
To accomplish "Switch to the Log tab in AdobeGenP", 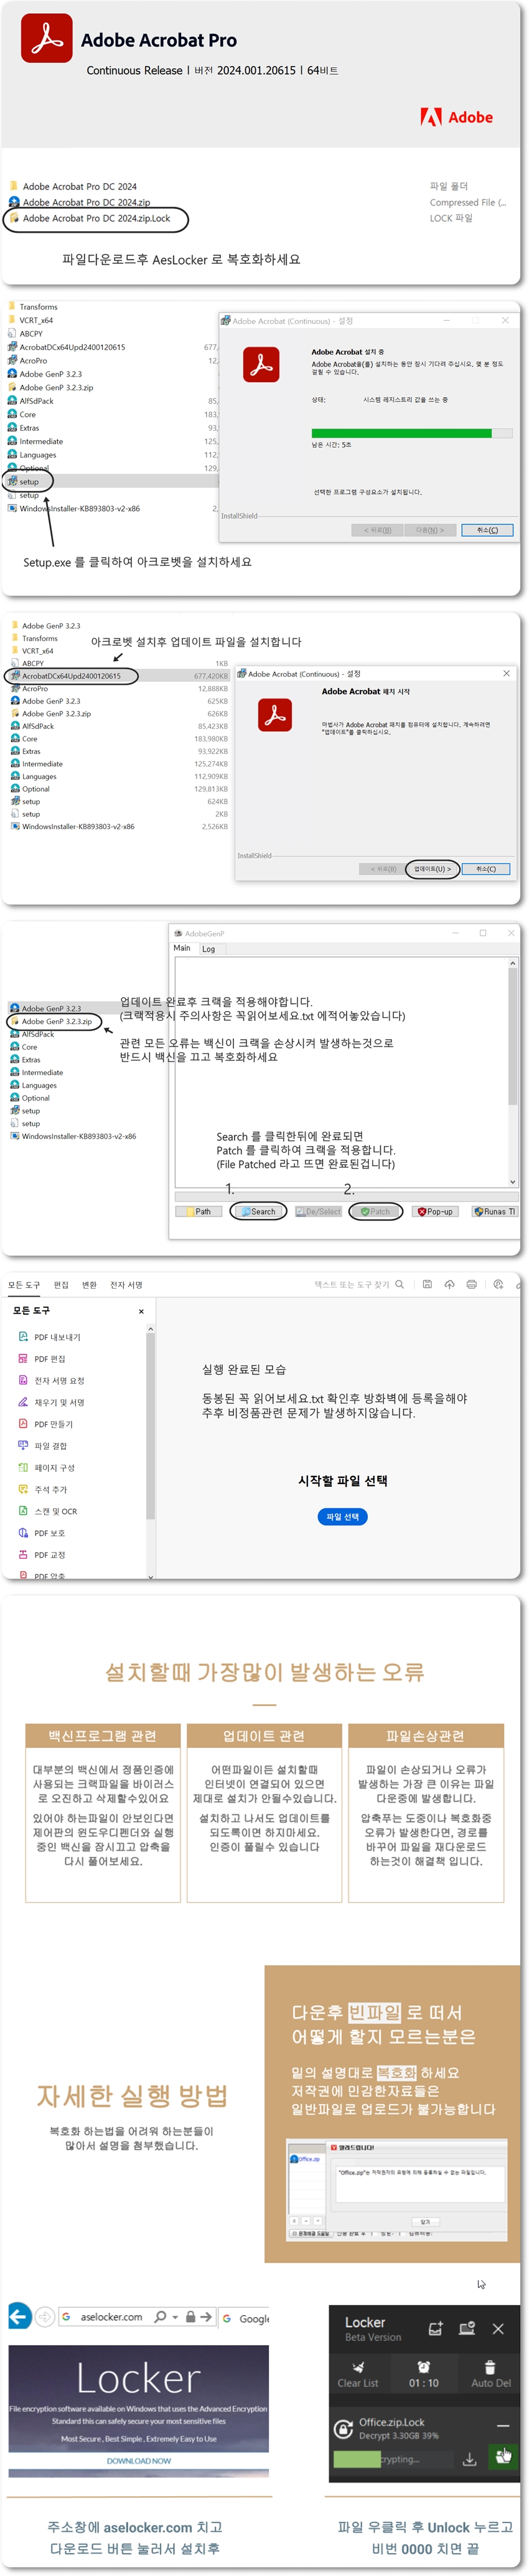I will click(x=208, y=949).
